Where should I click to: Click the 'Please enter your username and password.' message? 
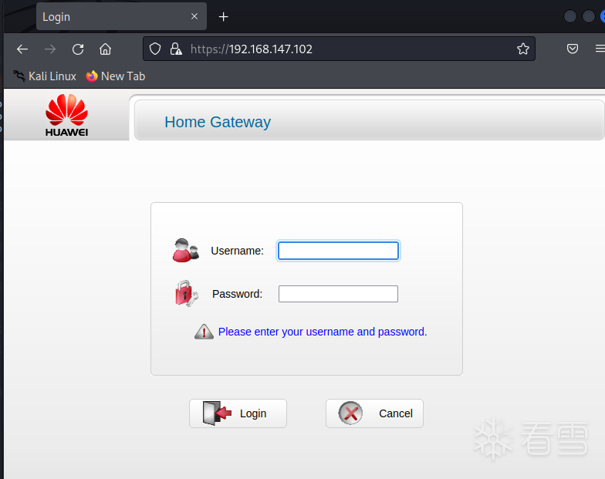[x=323, y=332]
